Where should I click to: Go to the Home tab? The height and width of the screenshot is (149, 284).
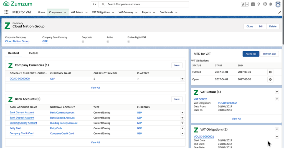tap(41, 12)
